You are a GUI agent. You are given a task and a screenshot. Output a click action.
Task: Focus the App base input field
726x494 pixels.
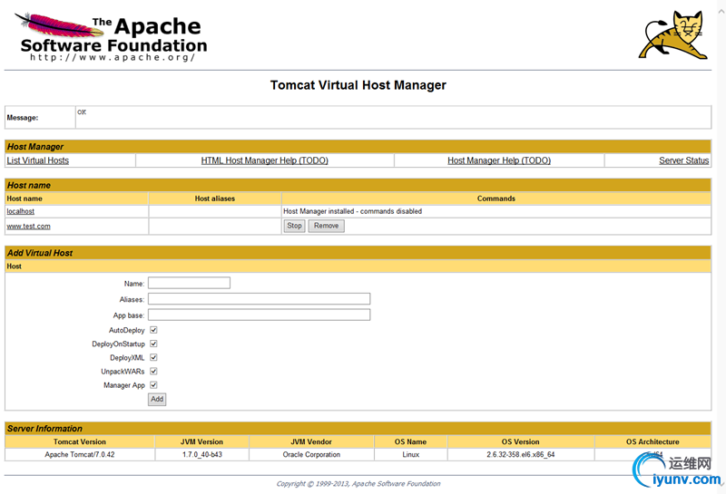[260, 315]
